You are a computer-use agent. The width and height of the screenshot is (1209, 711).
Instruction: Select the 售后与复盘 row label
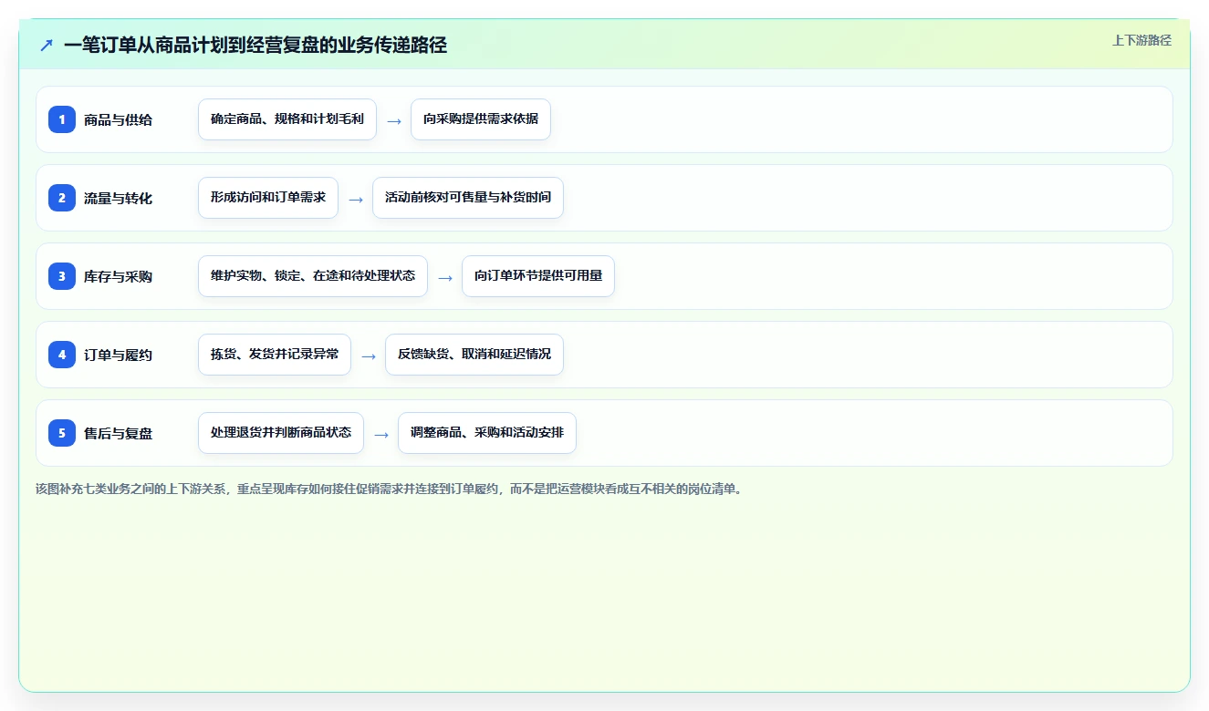pos(118,433)
